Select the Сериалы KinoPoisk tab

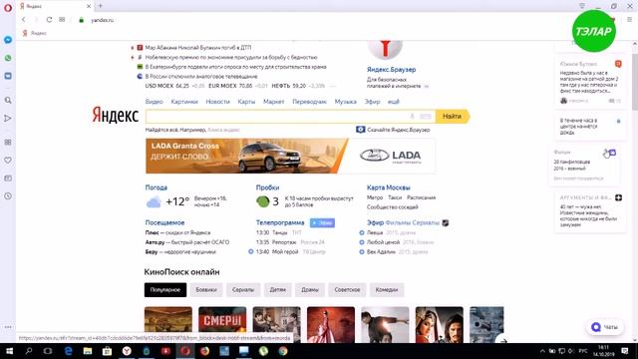click(243, 290)
